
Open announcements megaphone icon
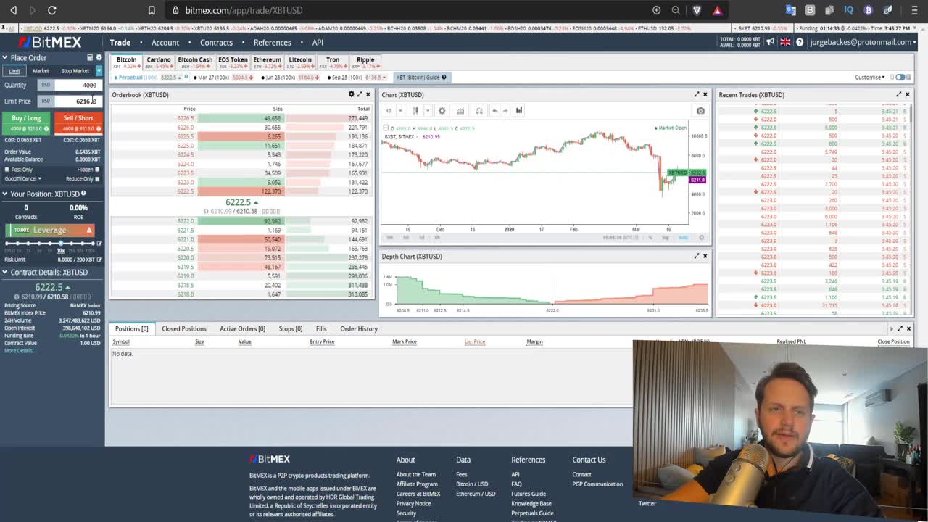click(x=771, y=42)
